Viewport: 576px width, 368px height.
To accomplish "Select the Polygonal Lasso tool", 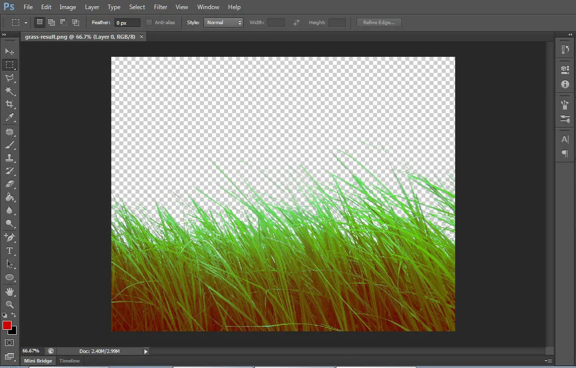I will [10, 78].
